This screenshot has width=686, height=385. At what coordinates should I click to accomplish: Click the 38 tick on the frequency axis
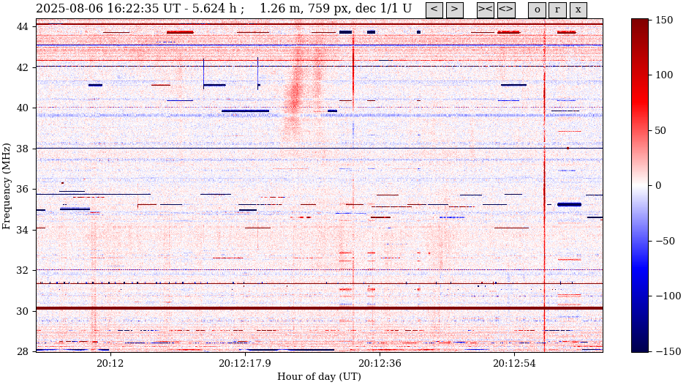tap(22, 149)
